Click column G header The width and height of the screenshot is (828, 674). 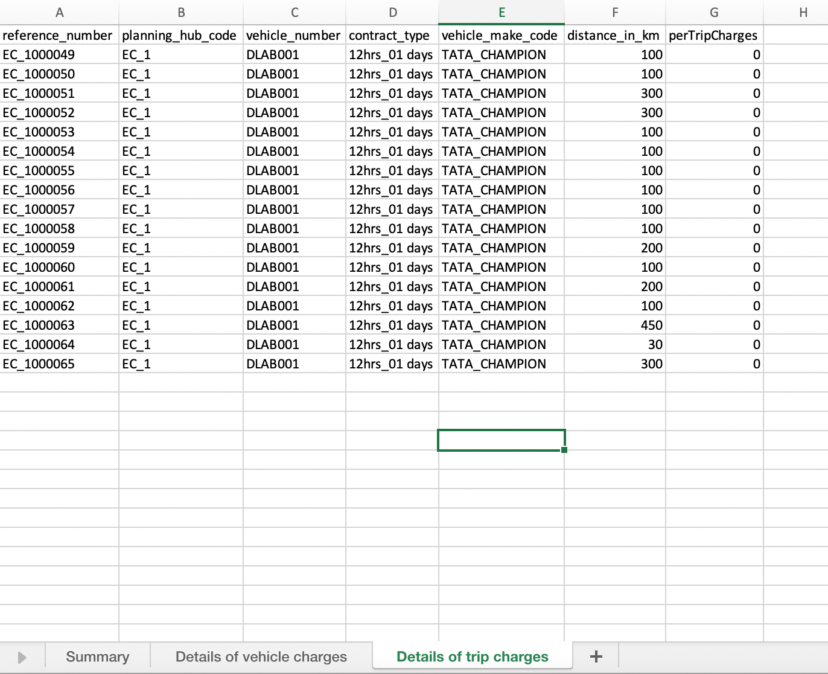pos(714,12)
